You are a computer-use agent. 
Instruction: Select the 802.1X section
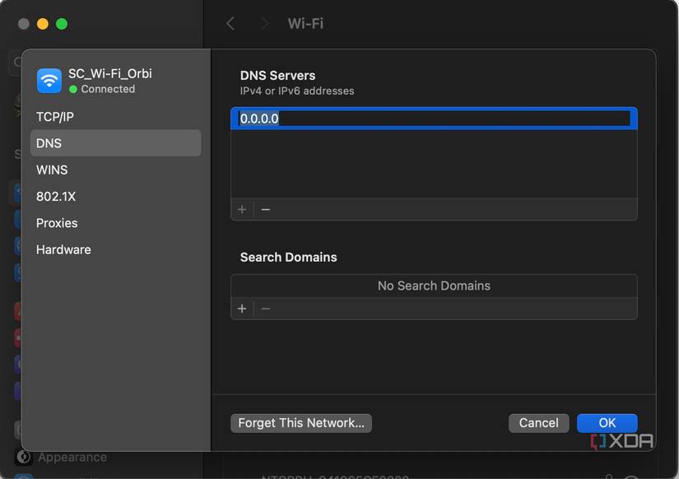[55, 196]
